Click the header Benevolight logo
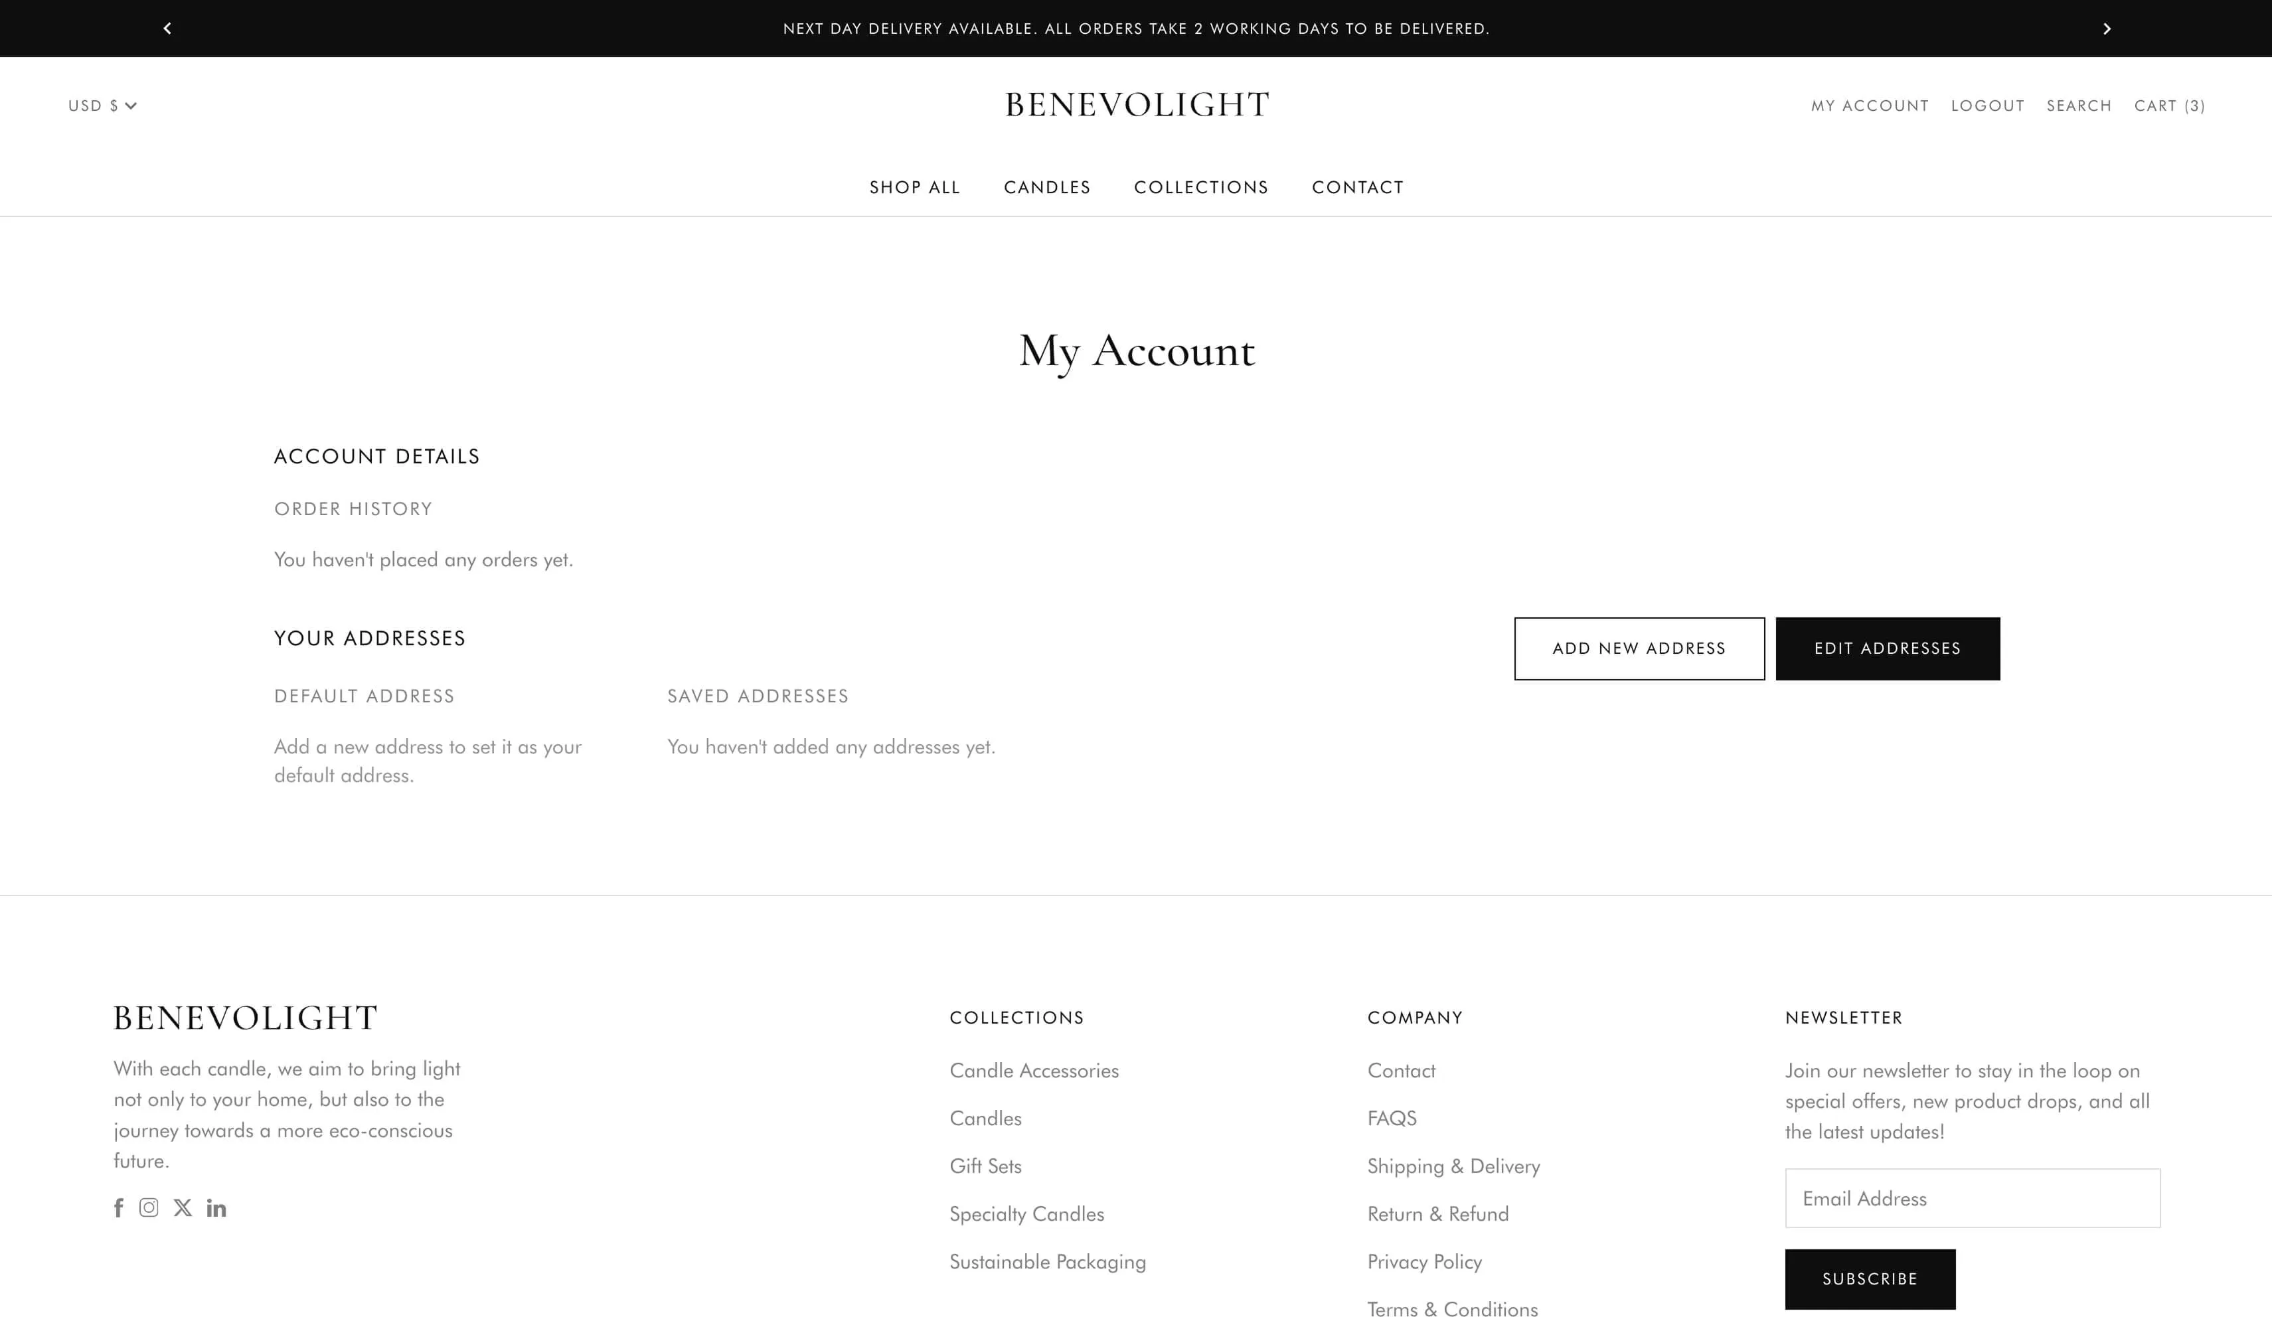The width and height of the screenshot is (2272, 1317). pos(1137,105)
